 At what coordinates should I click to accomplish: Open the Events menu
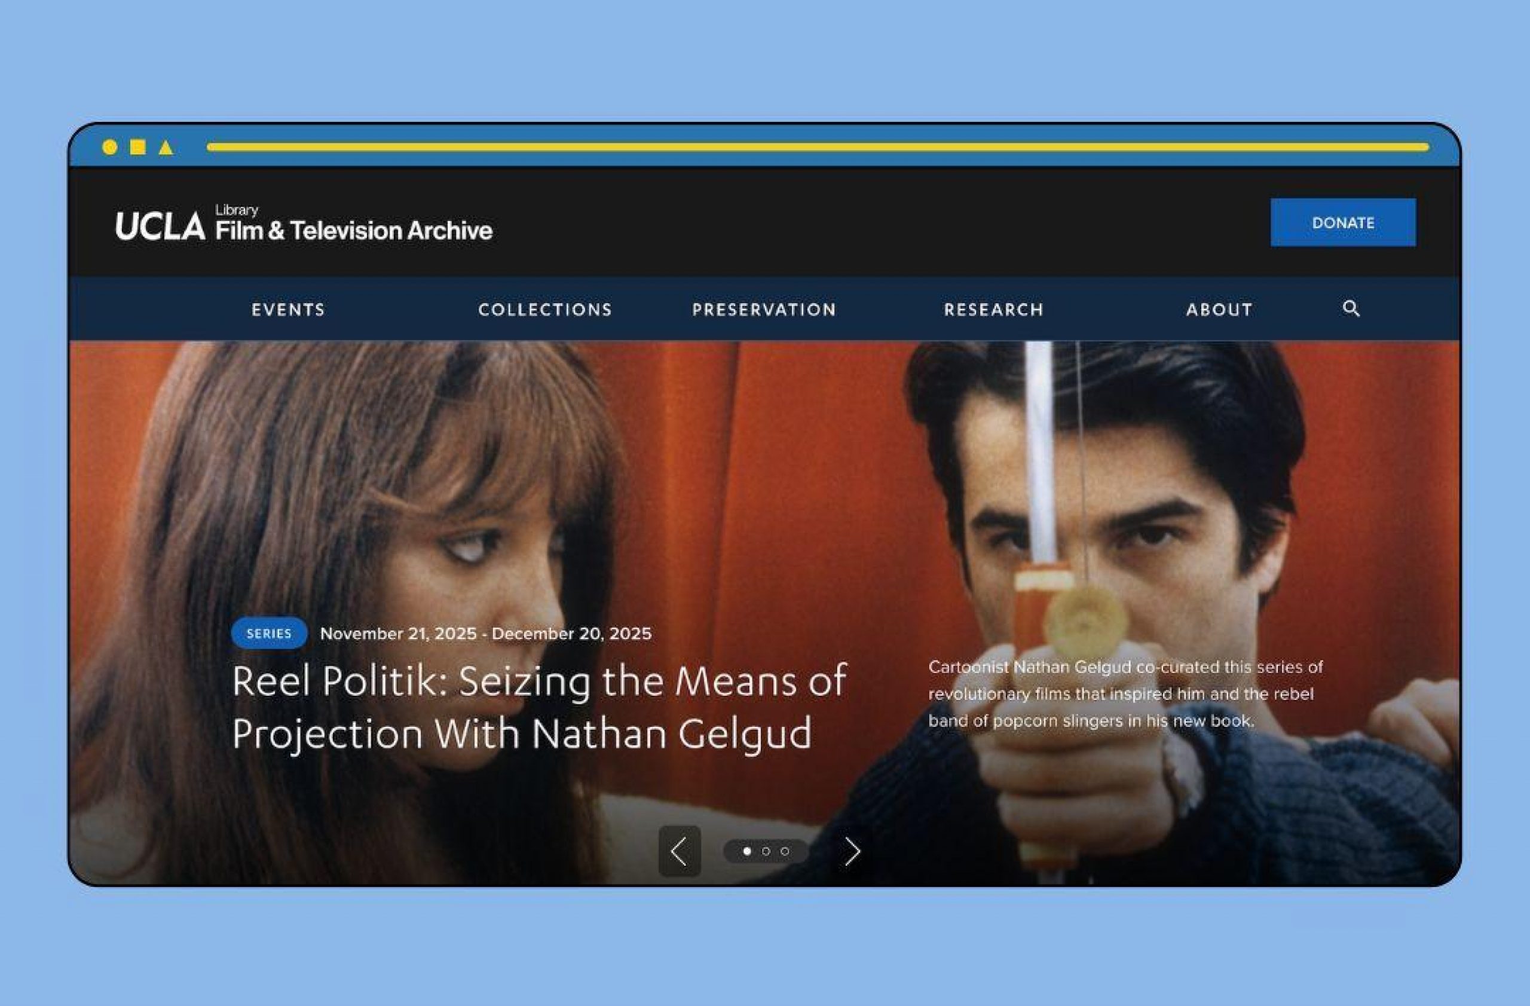click(x=288, y=310)
